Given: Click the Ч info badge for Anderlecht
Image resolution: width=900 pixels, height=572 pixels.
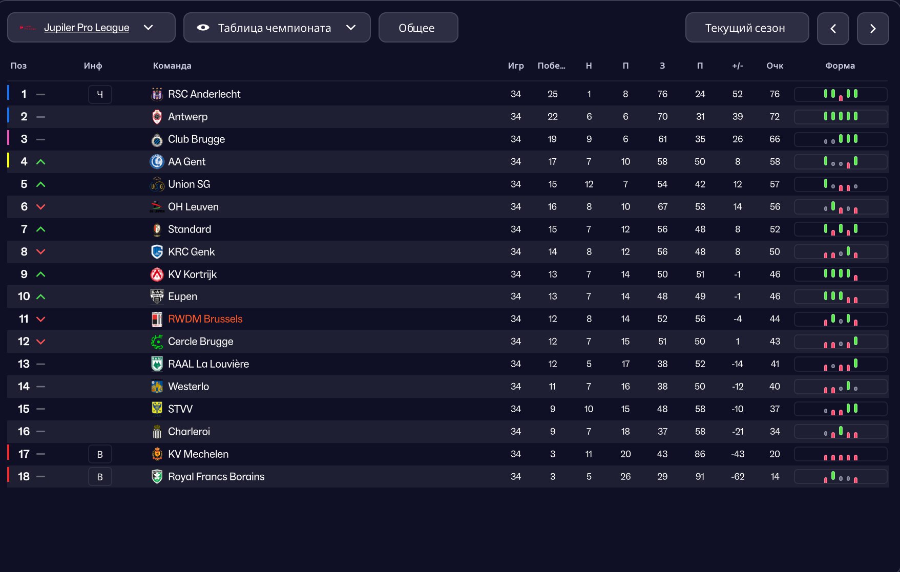Looking at the screenshot, I should [100, 94].
